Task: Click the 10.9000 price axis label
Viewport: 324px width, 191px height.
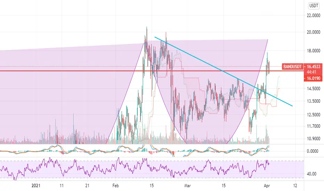Action: (314, 138)
